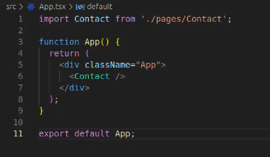Select line number 11 in gutter

click(18, 134)
